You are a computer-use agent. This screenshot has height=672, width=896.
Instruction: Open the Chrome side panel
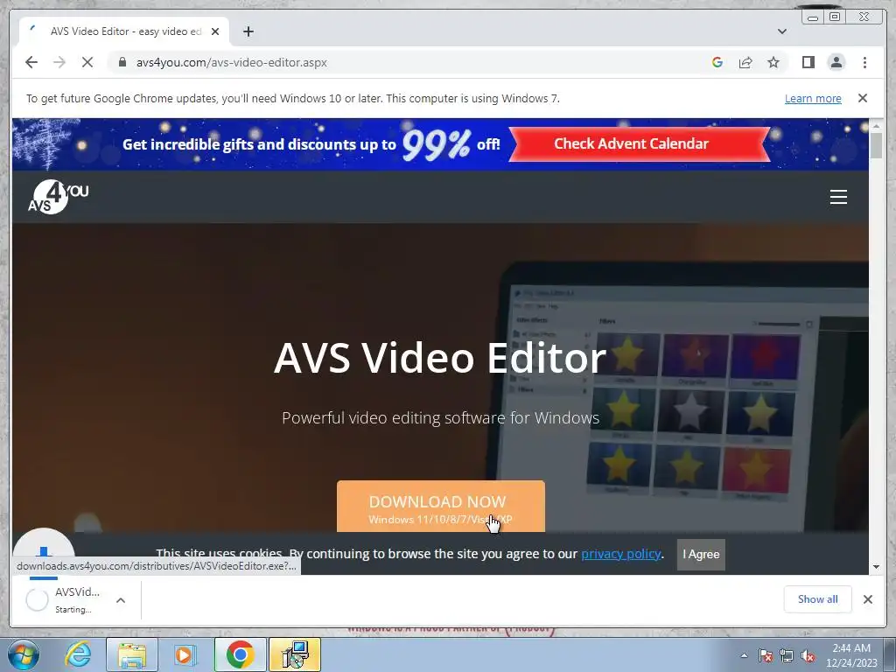808,62
